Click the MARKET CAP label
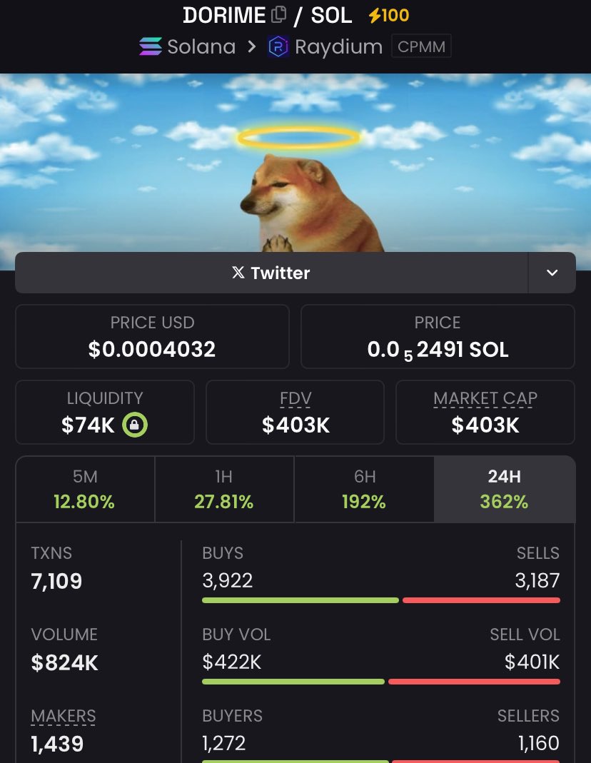Viewport: 591px width, 763px height. [x=485, y=398]
